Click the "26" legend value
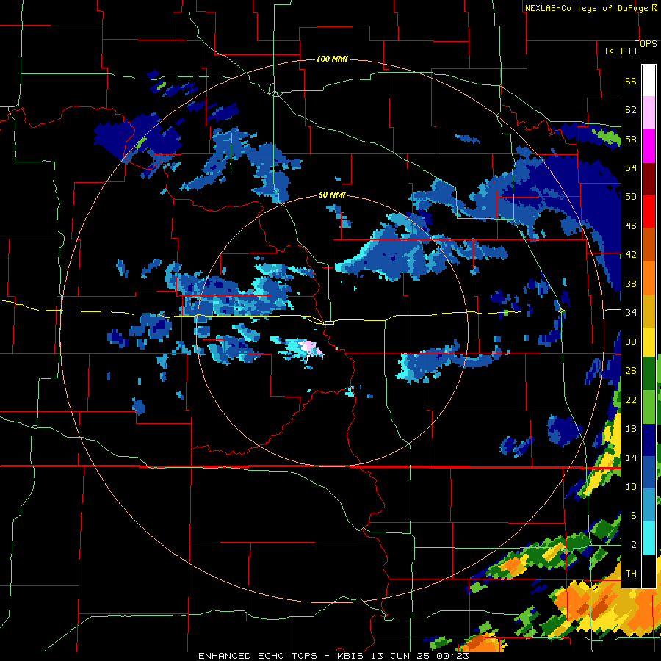Image resolution: width=661 pixels, height=661 pixels. 631,371
